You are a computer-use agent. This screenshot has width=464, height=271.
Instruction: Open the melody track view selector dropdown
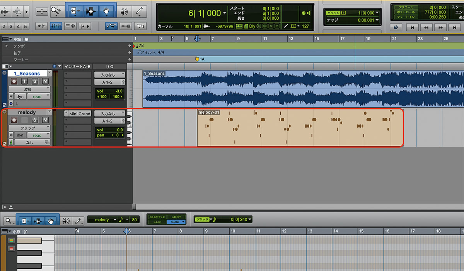[x=30, y=128]
